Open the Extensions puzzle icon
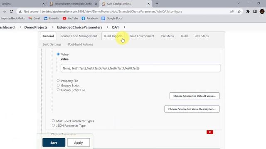Viewport: 266px width, 149px height. pyautogui.click(x=248, y=12)
